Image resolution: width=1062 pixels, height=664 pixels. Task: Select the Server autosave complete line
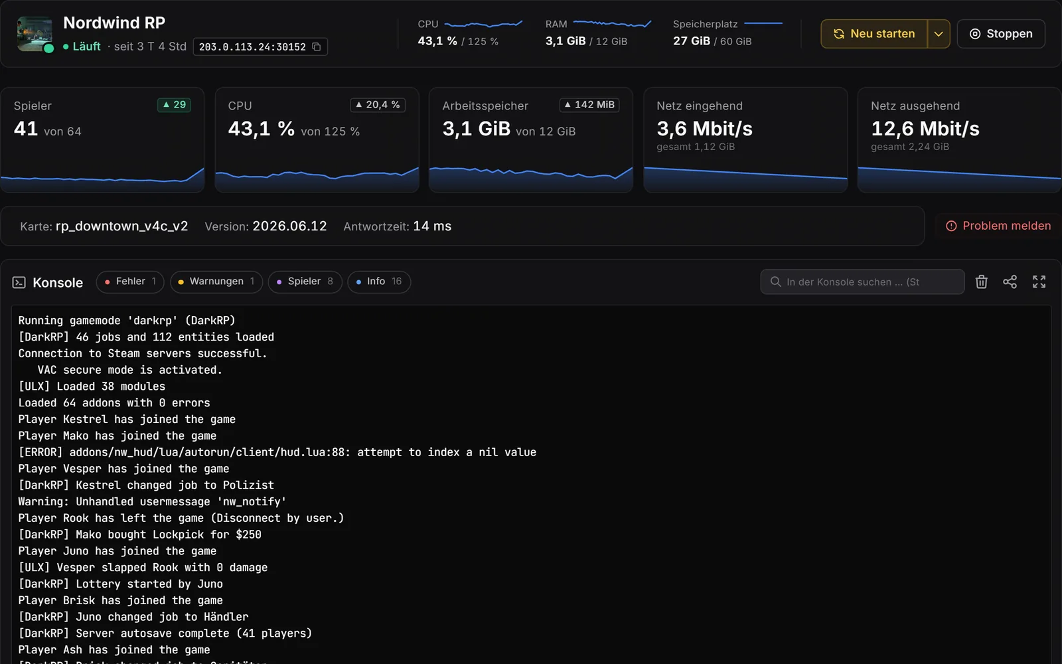pos(165,633)
